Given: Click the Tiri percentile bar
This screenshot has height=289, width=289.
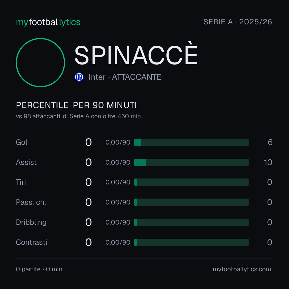Looking at the screenshot, I should point(191,182).
